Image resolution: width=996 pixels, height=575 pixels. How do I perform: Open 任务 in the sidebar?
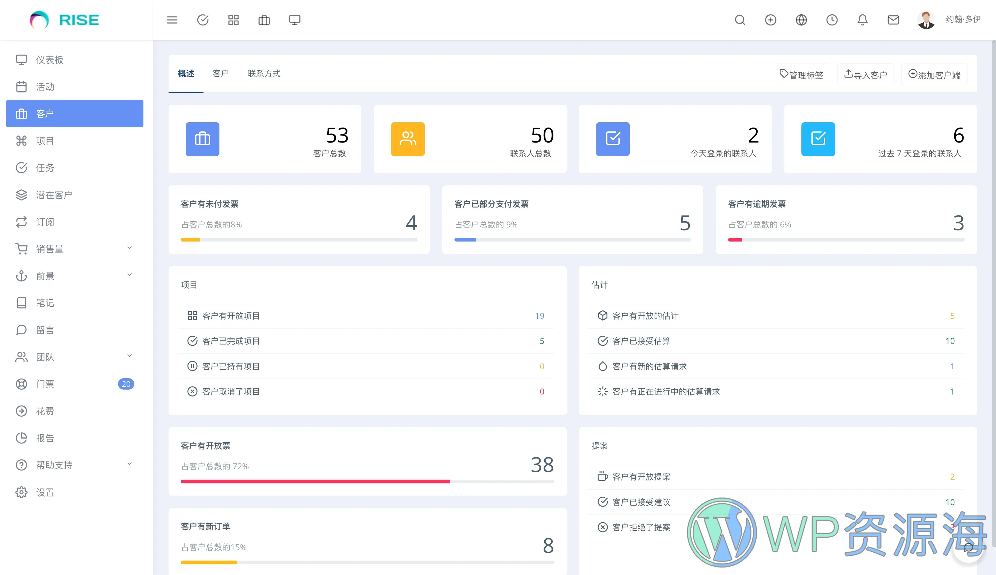coord(74,168)
